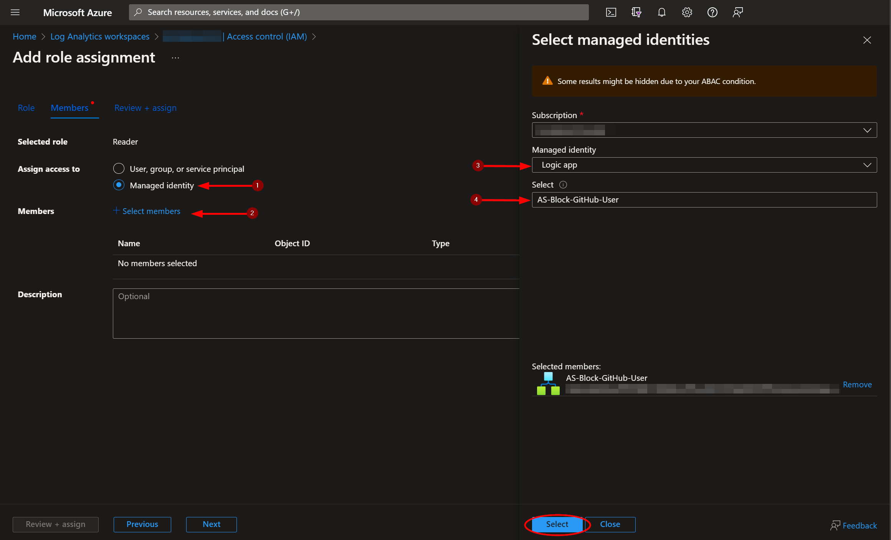Image resolution: width=891 pixels, height=540 pixels.
Task: Click into the Description optional text box
Action: [x=316, y=313]
